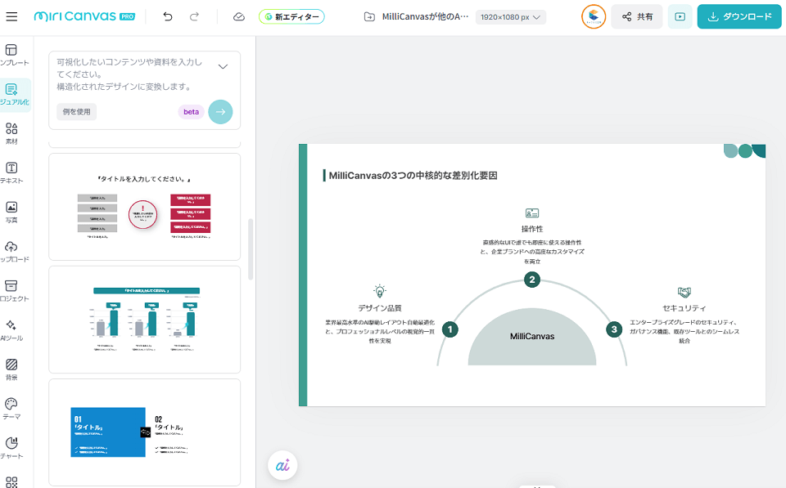Open the テーマ theme tab
This screenshot has height=488, width=786.
coord(11,409)
